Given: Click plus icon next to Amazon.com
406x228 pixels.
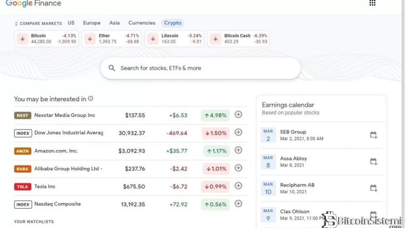Looking at the screenshot, I should click(x=238, y=150).
